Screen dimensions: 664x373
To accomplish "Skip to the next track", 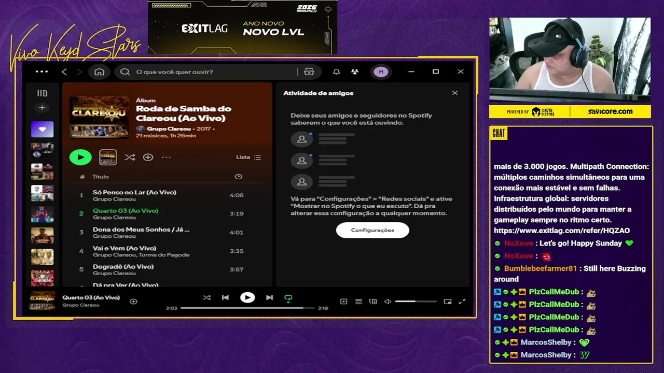I will (269, 297).
